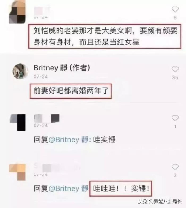186x208 pixels.
Task: Tap the 哇哇哇！！实锤！ reply text
Action: pyautogui.click(x=121, y=188)
